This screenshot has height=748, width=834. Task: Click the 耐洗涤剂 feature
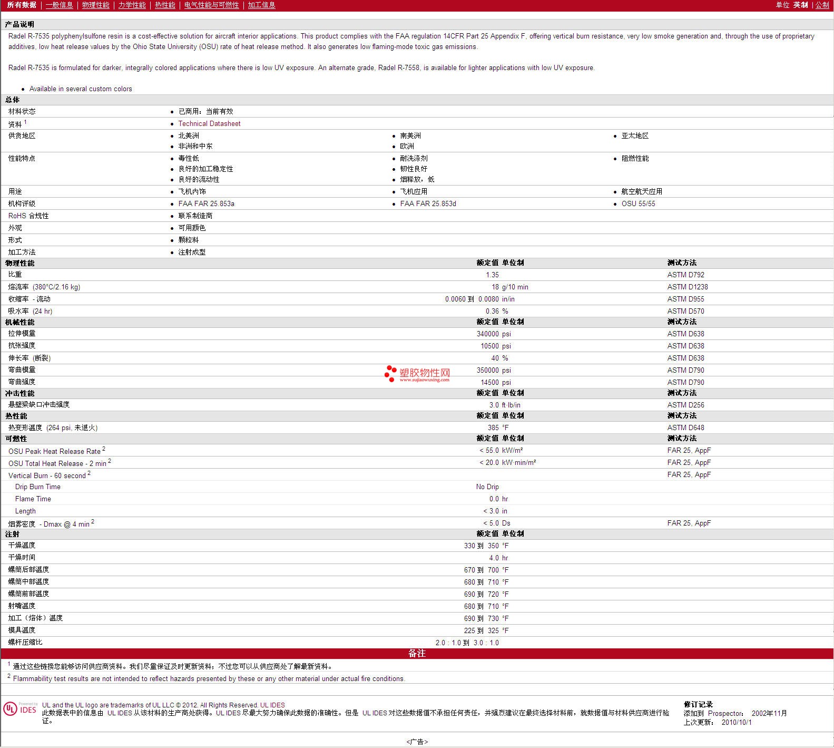(x=414, y=159)
